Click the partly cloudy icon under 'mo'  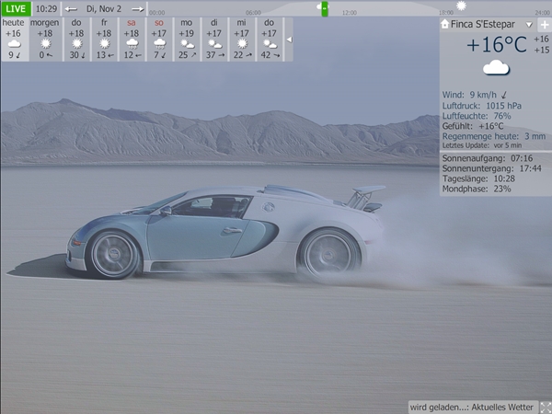[x=187, y=44]
